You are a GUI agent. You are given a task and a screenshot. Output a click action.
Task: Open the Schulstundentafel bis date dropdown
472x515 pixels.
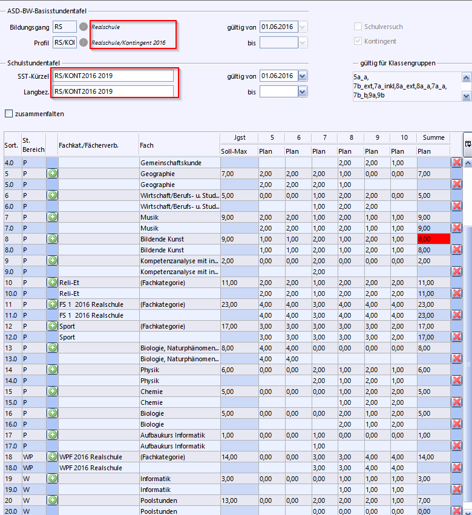click(303, 92)
